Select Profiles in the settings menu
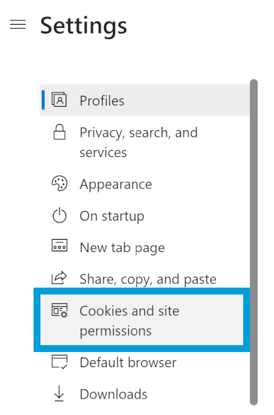The image size is (274, 415). click(x=145, y=100)
